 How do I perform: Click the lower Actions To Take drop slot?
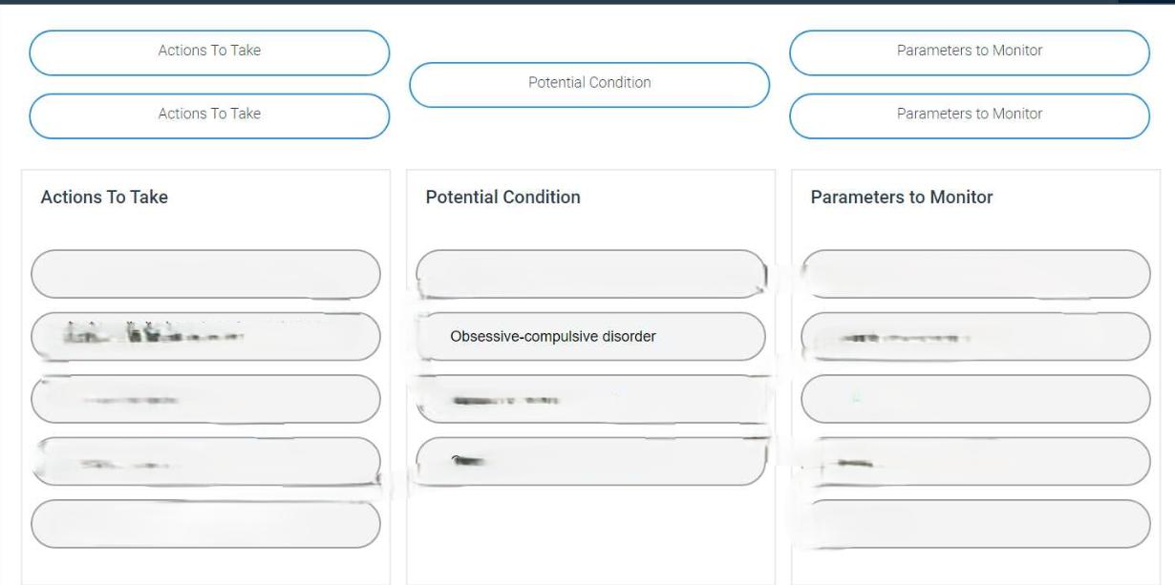coord(209,115)
